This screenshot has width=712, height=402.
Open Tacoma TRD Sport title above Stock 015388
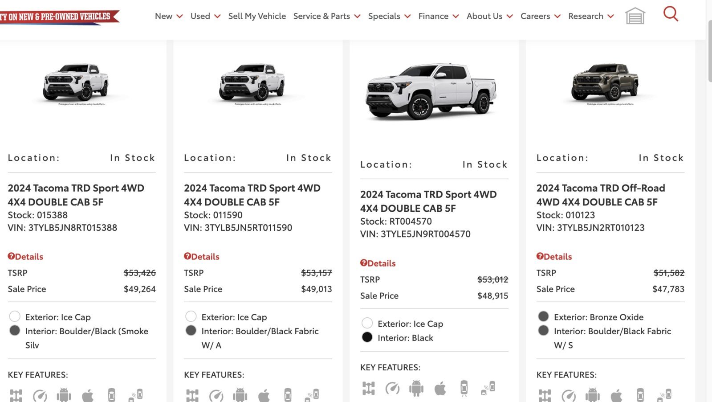[76, 195]
